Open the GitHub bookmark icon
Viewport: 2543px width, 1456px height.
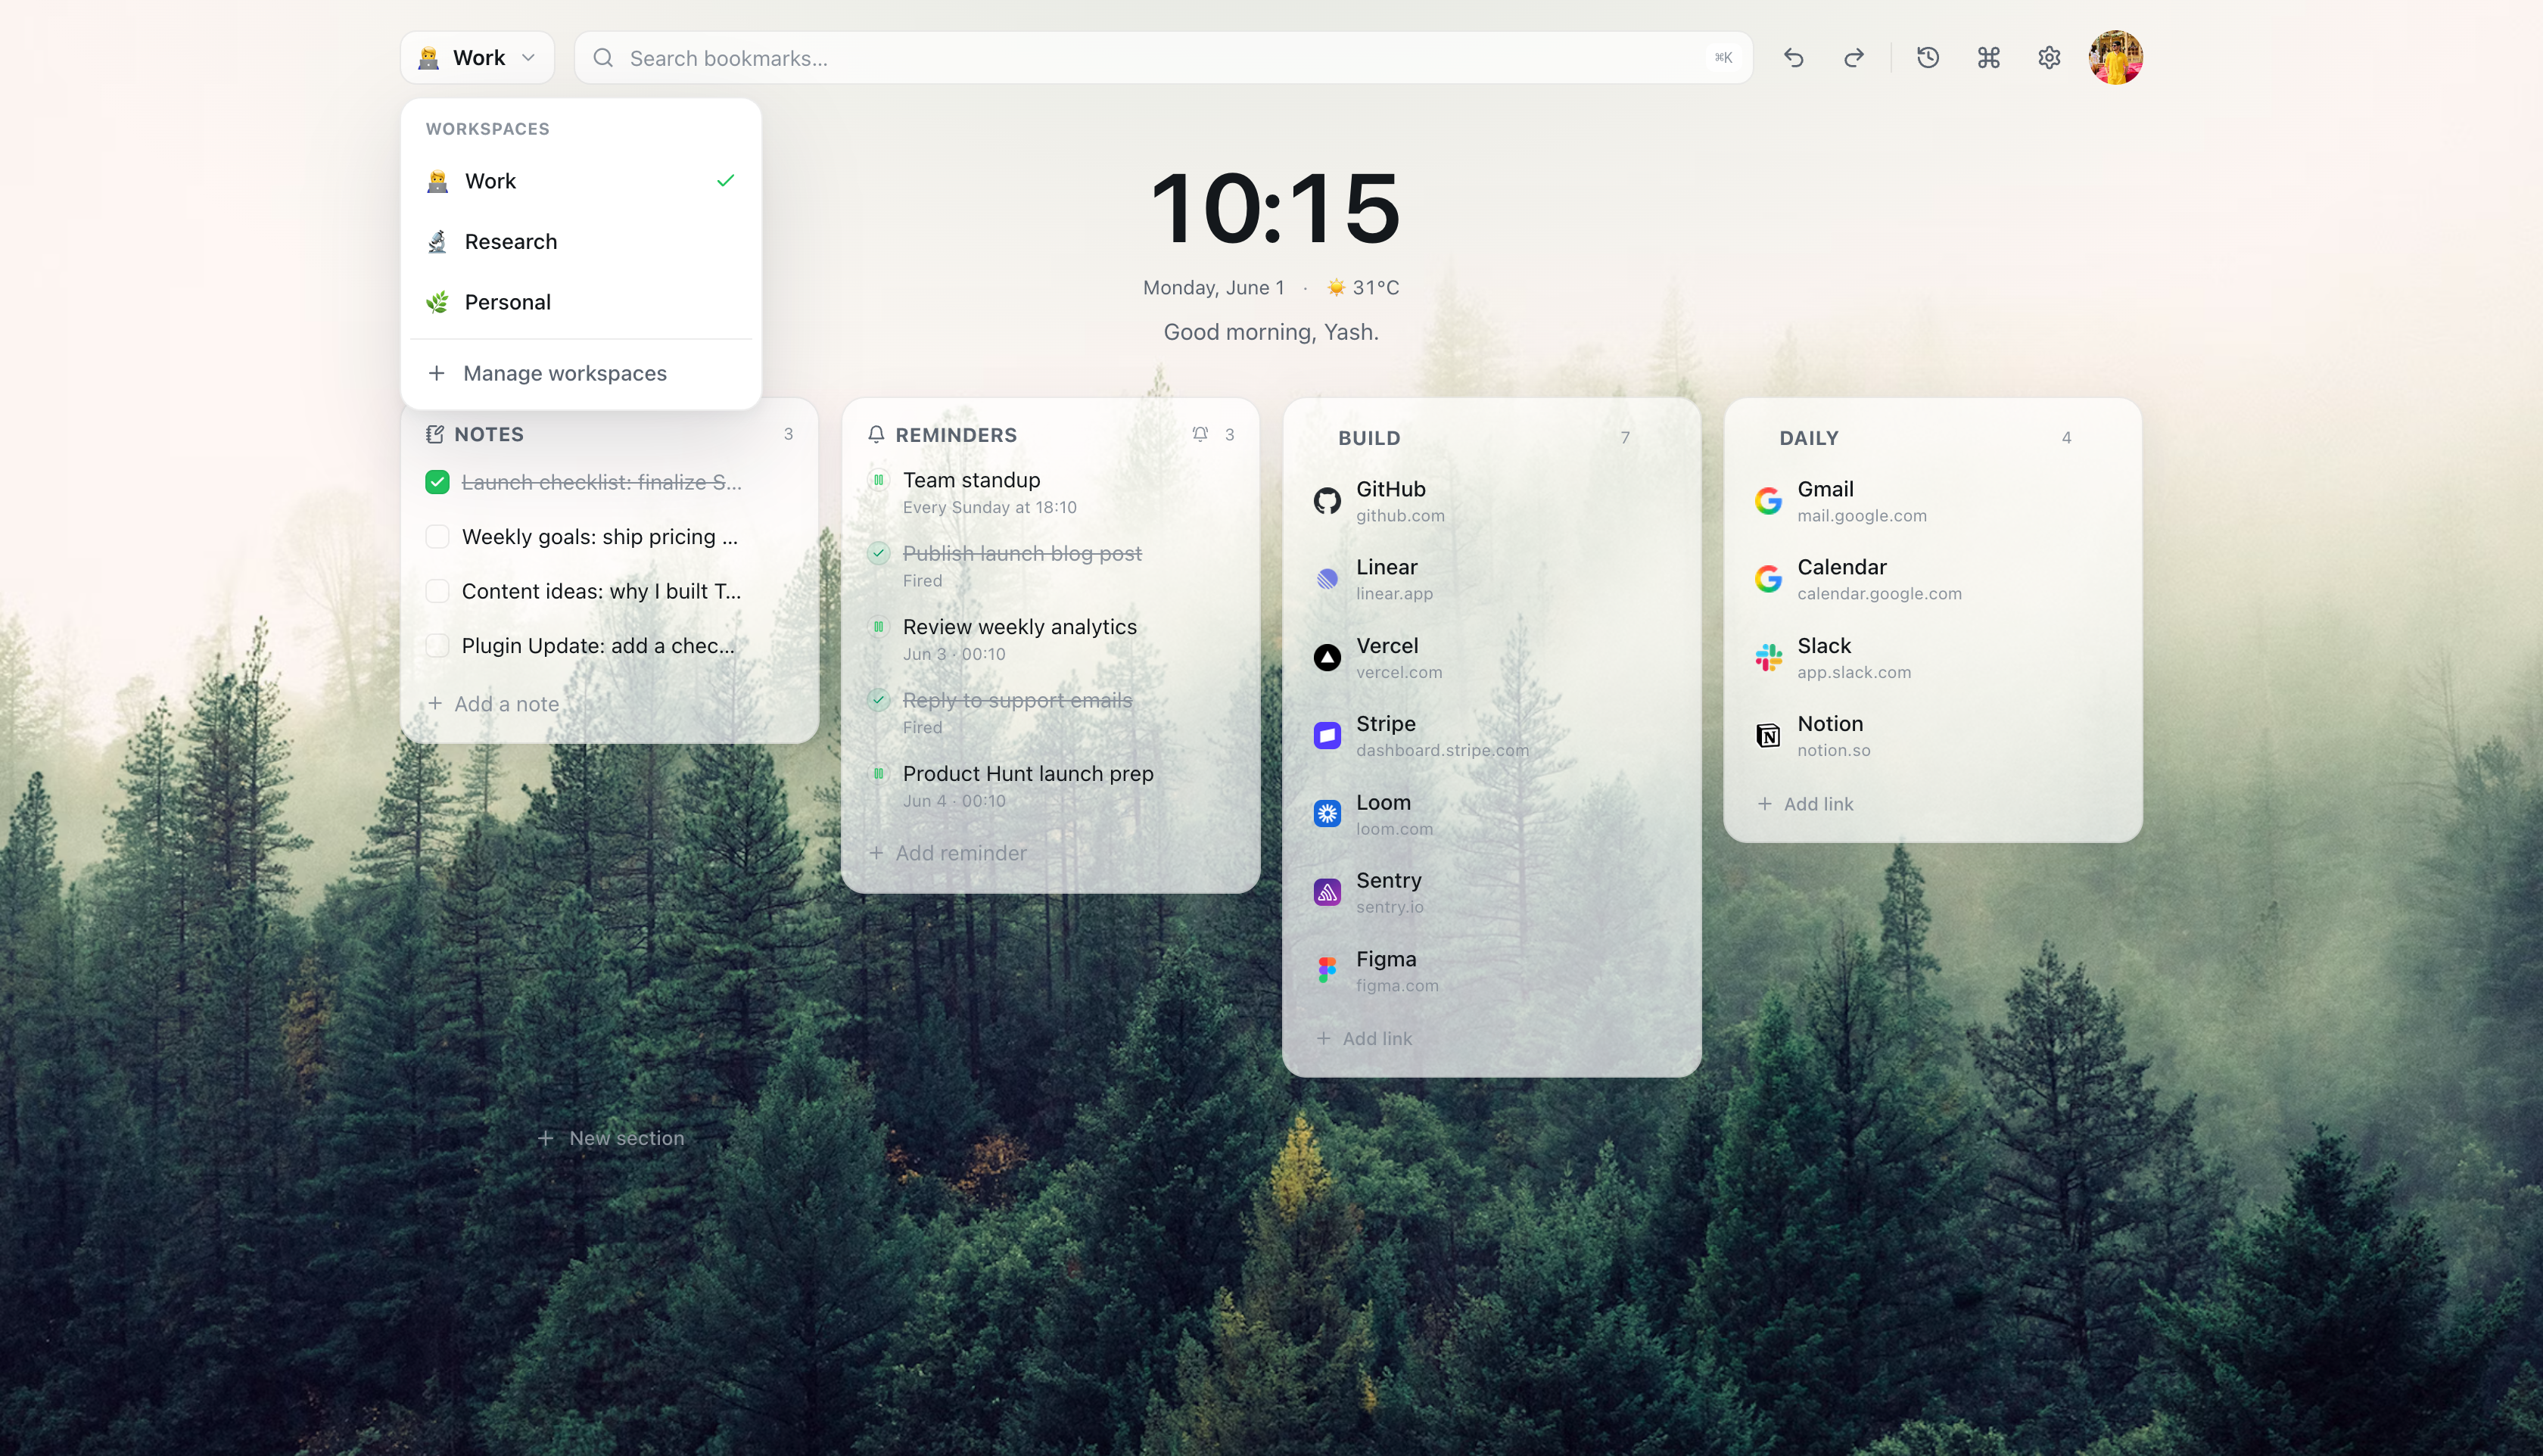[x=1327, y=501]
